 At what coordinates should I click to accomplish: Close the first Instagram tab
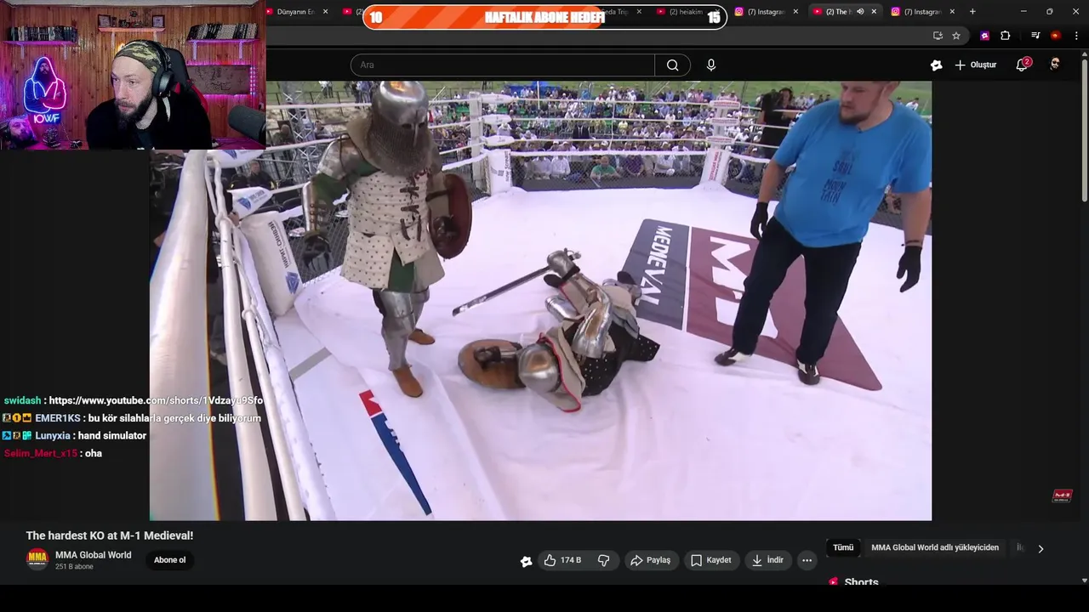tap(795, 12)
